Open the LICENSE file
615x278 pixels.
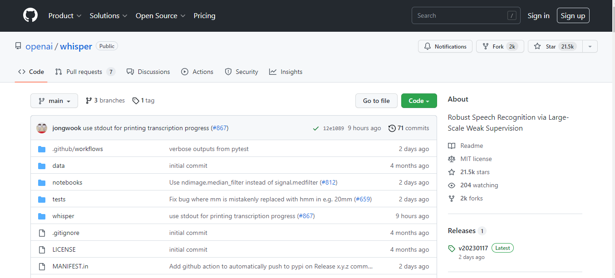point(64,249)
